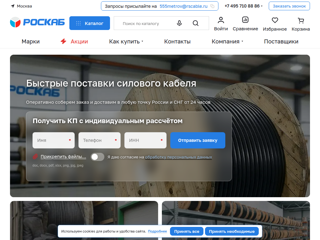Open the Избранное heart icon

click(x=275, y=20)
